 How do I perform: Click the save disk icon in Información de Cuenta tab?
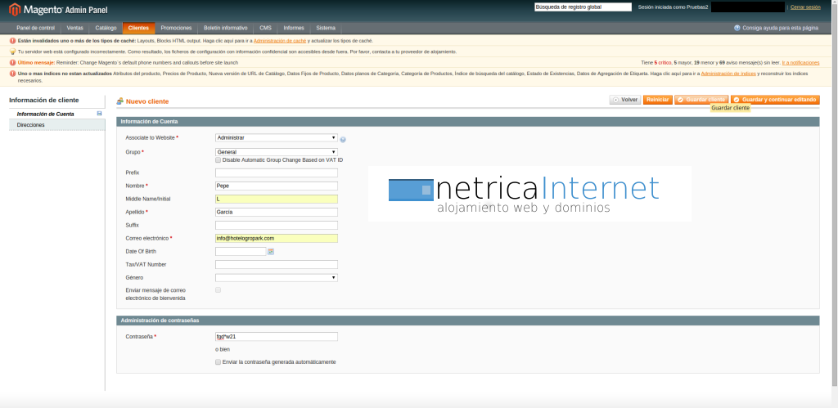click(99, 113)
